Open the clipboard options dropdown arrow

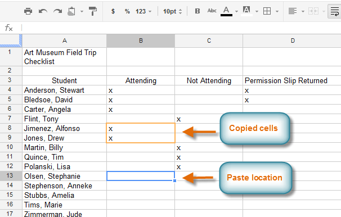[x=82, y=11]
